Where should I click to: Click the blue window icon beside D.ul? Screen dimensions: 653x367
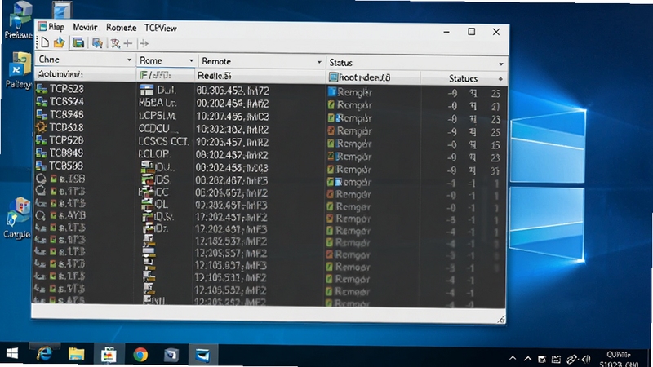point(147,90)
